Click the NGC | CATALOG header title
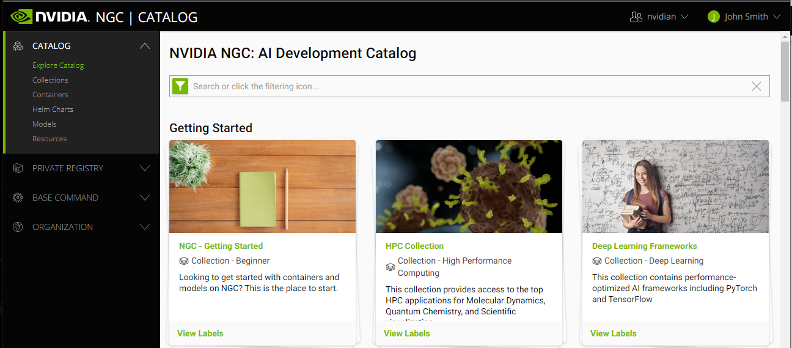Viewport: 792px width, 348px height. [x=147, y=17]
